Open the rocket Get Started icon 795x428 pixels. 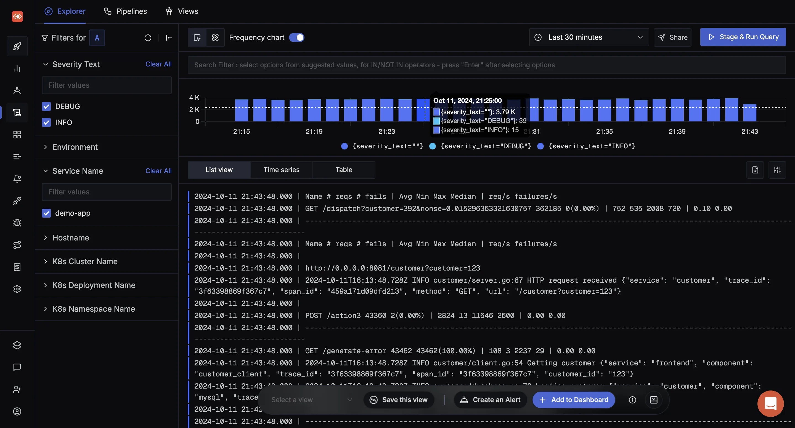coord(17,46)
